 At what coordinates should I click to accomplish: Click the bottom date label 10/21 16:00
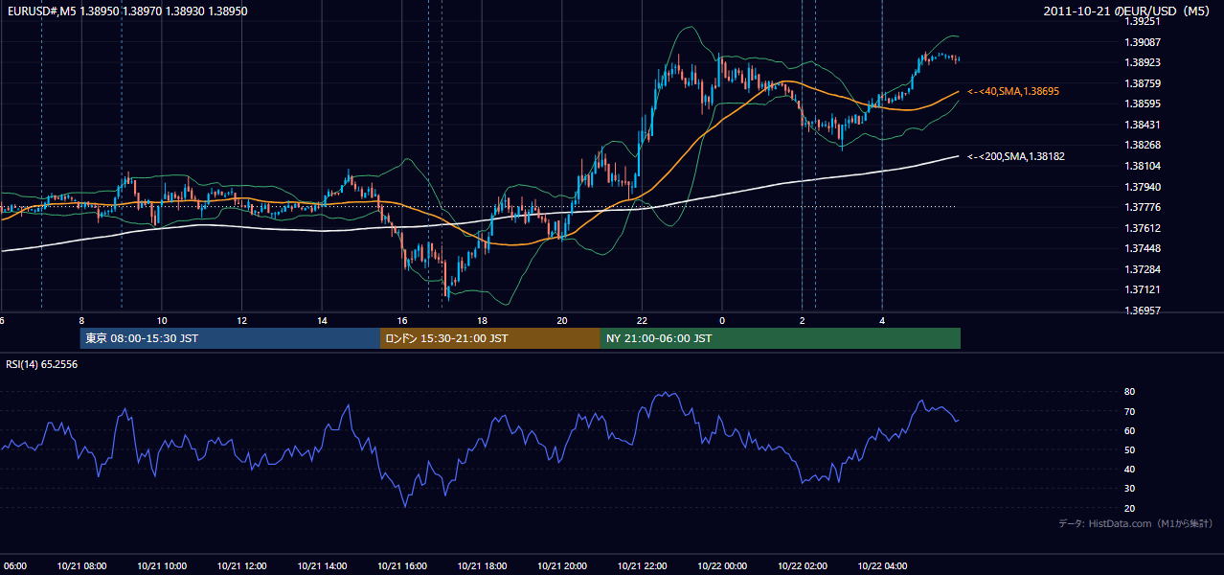point(402,566)
